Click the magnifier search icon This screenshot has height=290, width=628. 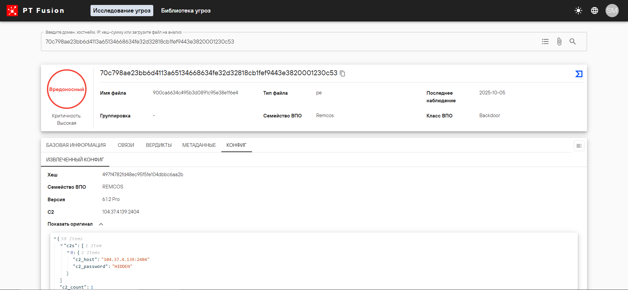coord(573,42)
